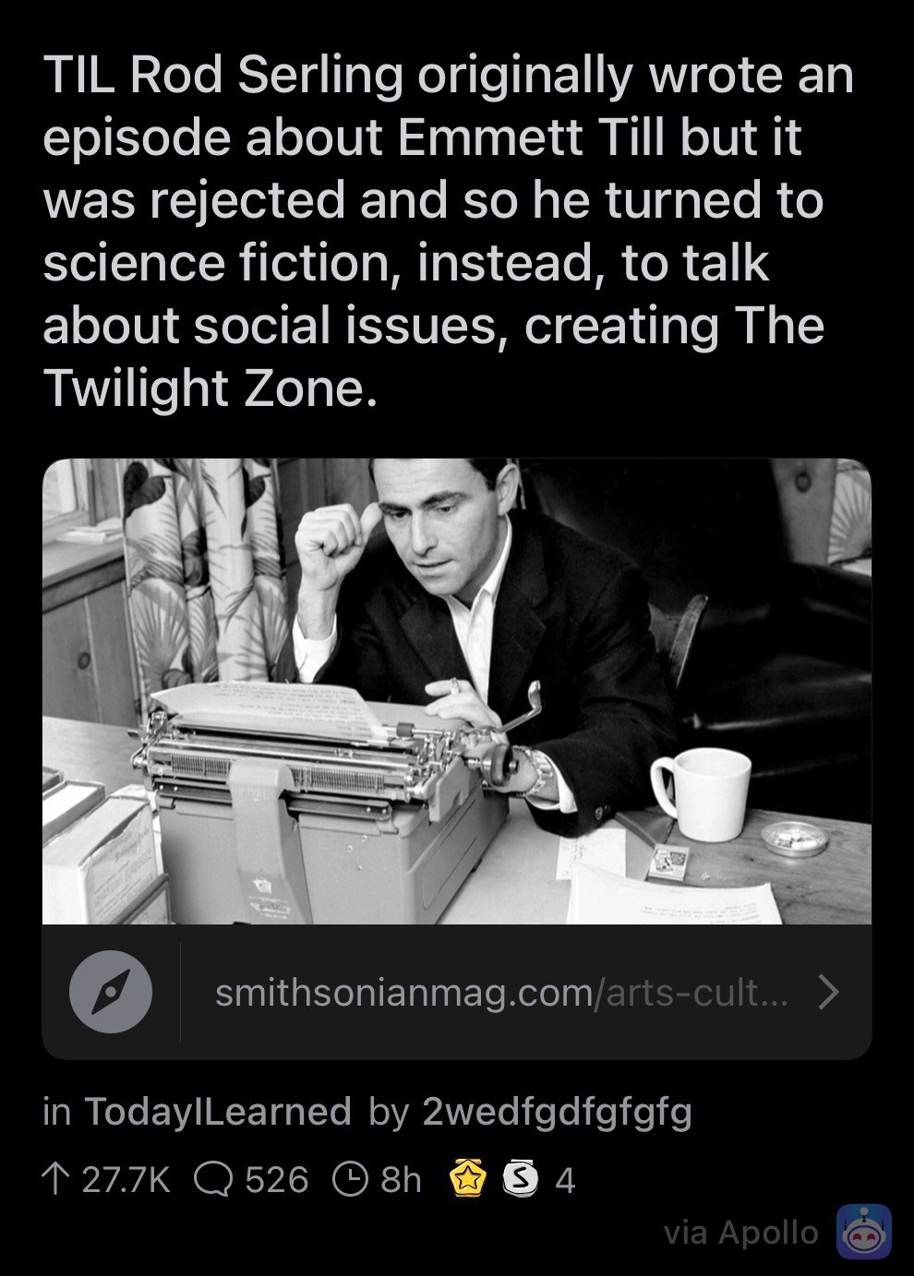The width and height of the screenshot is (914, 1276).
Task: Tap the TIL Rod Serling post title
Action: (449, 231)
